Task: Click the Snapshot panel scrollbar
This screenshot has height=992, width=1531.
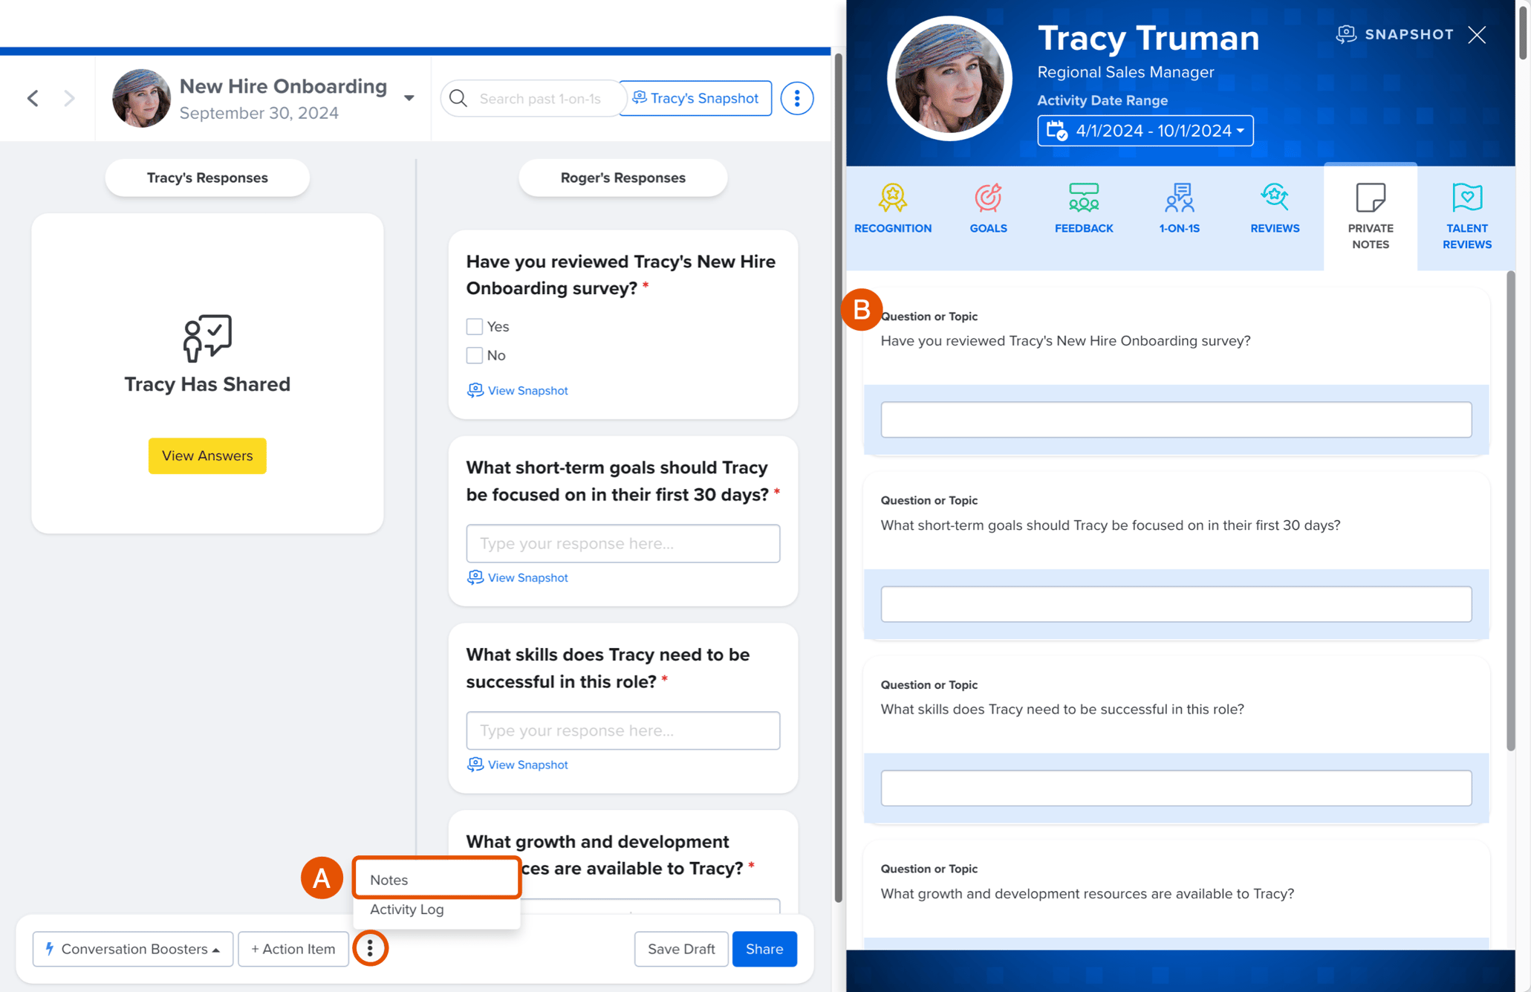Action: pyautogui.click(x=1510, y=513)
